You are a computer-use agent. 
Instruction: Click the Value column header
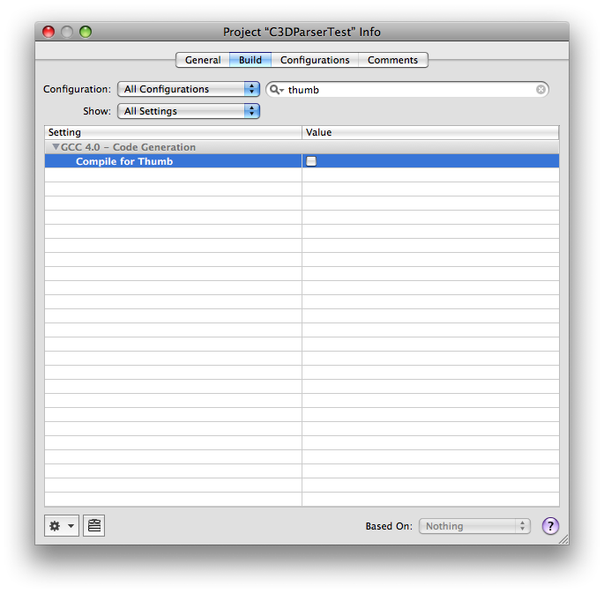[x=430, y=132]
